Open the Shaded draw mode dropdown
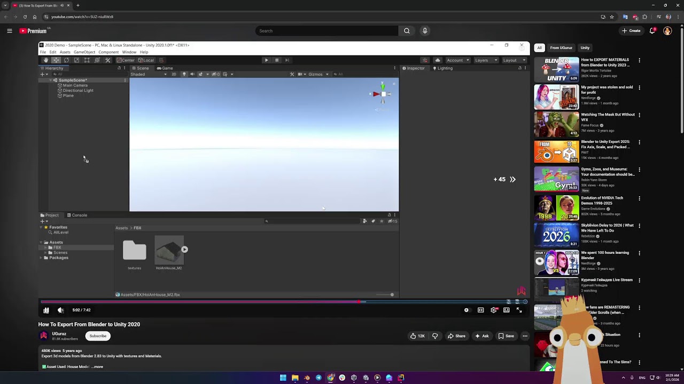The height and width of the screenshot is (384, 684). point(149,74)
